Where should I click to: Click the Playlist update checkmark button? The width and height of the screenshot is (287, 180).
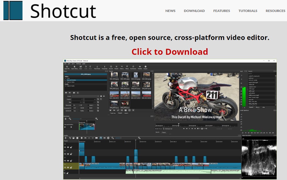118,110
